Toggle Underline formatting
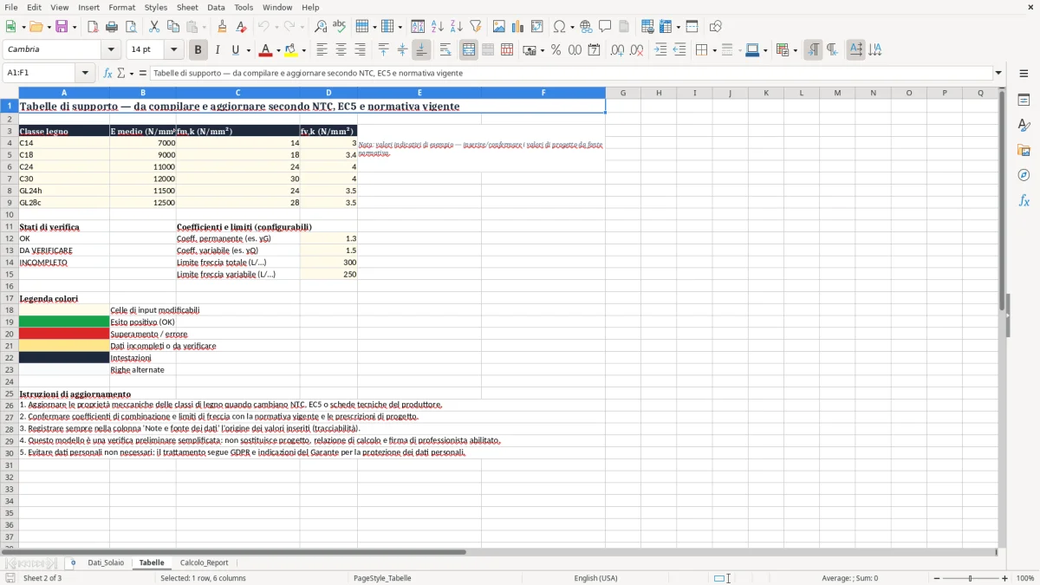The image size is (1040, 585). tap(235, 50)
